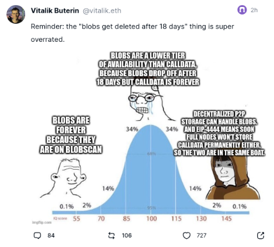Open the Vitalik Buterin display name link
The width and height of the screenshot is (274, 247).
coord(55,10)
